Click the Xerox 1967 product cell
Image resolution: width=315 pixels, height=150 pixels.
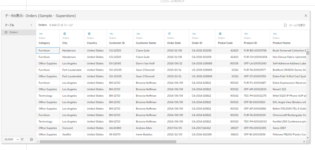[x=288, y=128]
